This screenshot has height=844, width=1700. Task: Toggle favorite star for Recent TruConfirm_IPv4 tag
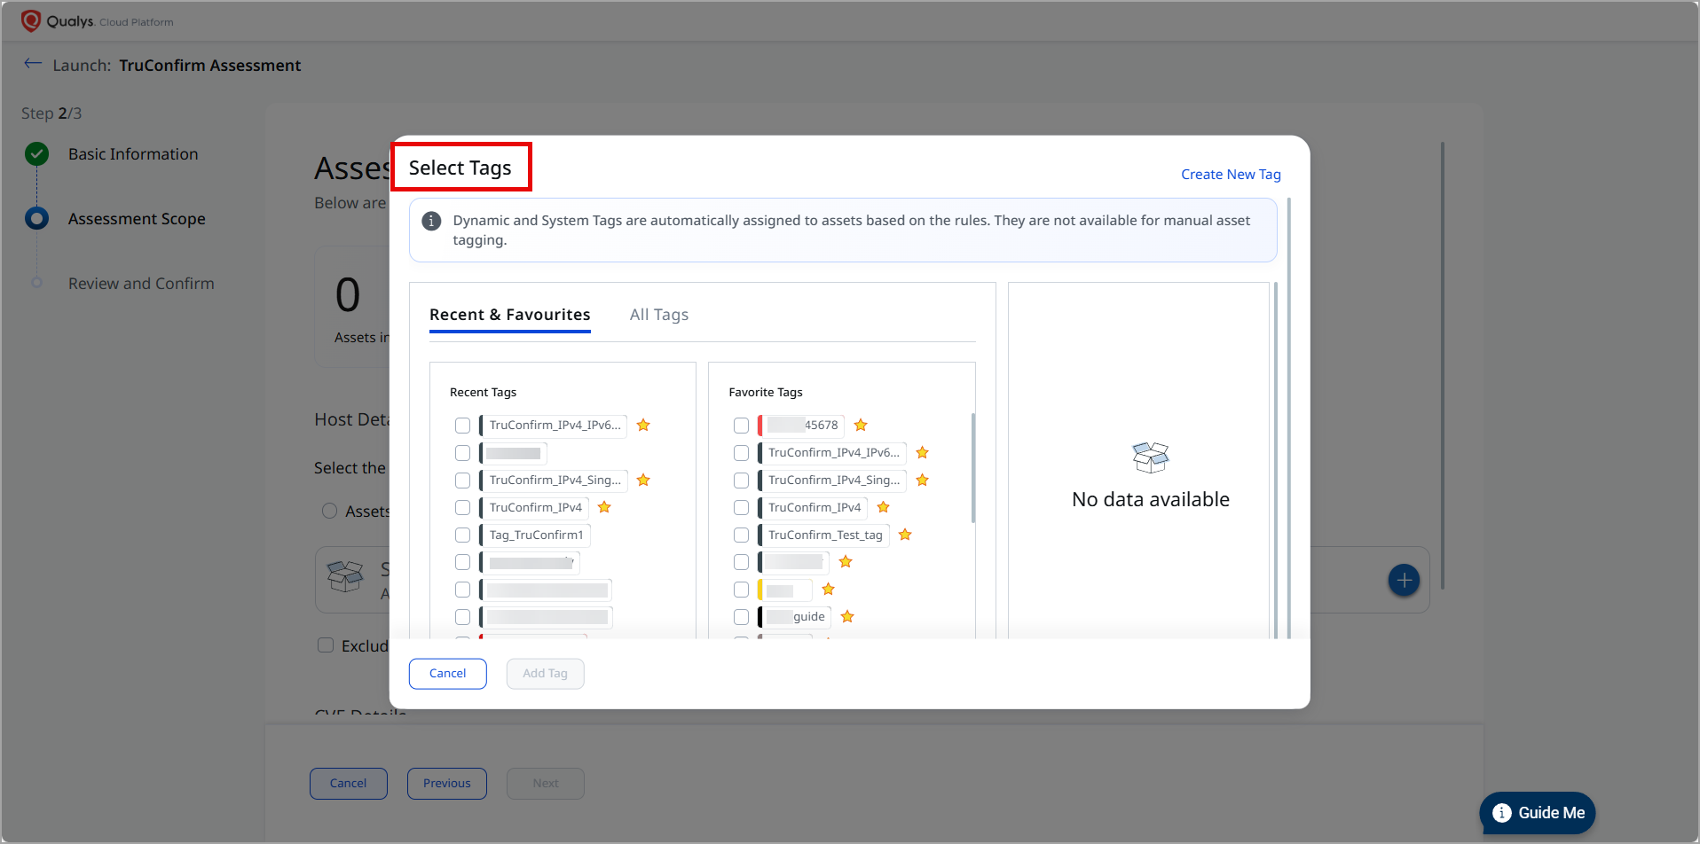point(604,507)
